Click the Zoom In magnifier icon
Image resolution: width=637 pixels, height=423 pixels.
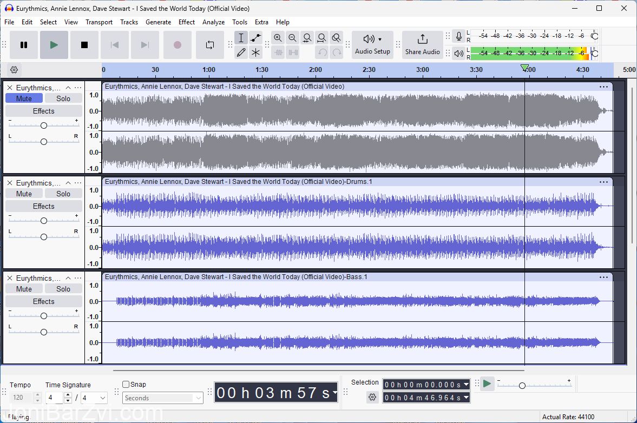click(278, 38)
